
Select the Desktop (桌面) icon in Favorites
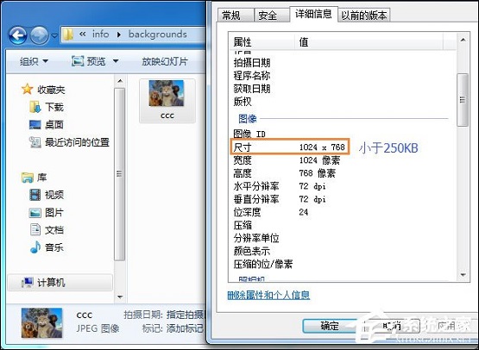[35, 124]
